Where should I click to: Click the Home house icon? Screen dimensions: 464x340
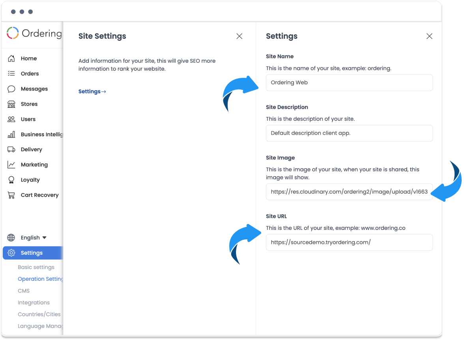point(11,58)
